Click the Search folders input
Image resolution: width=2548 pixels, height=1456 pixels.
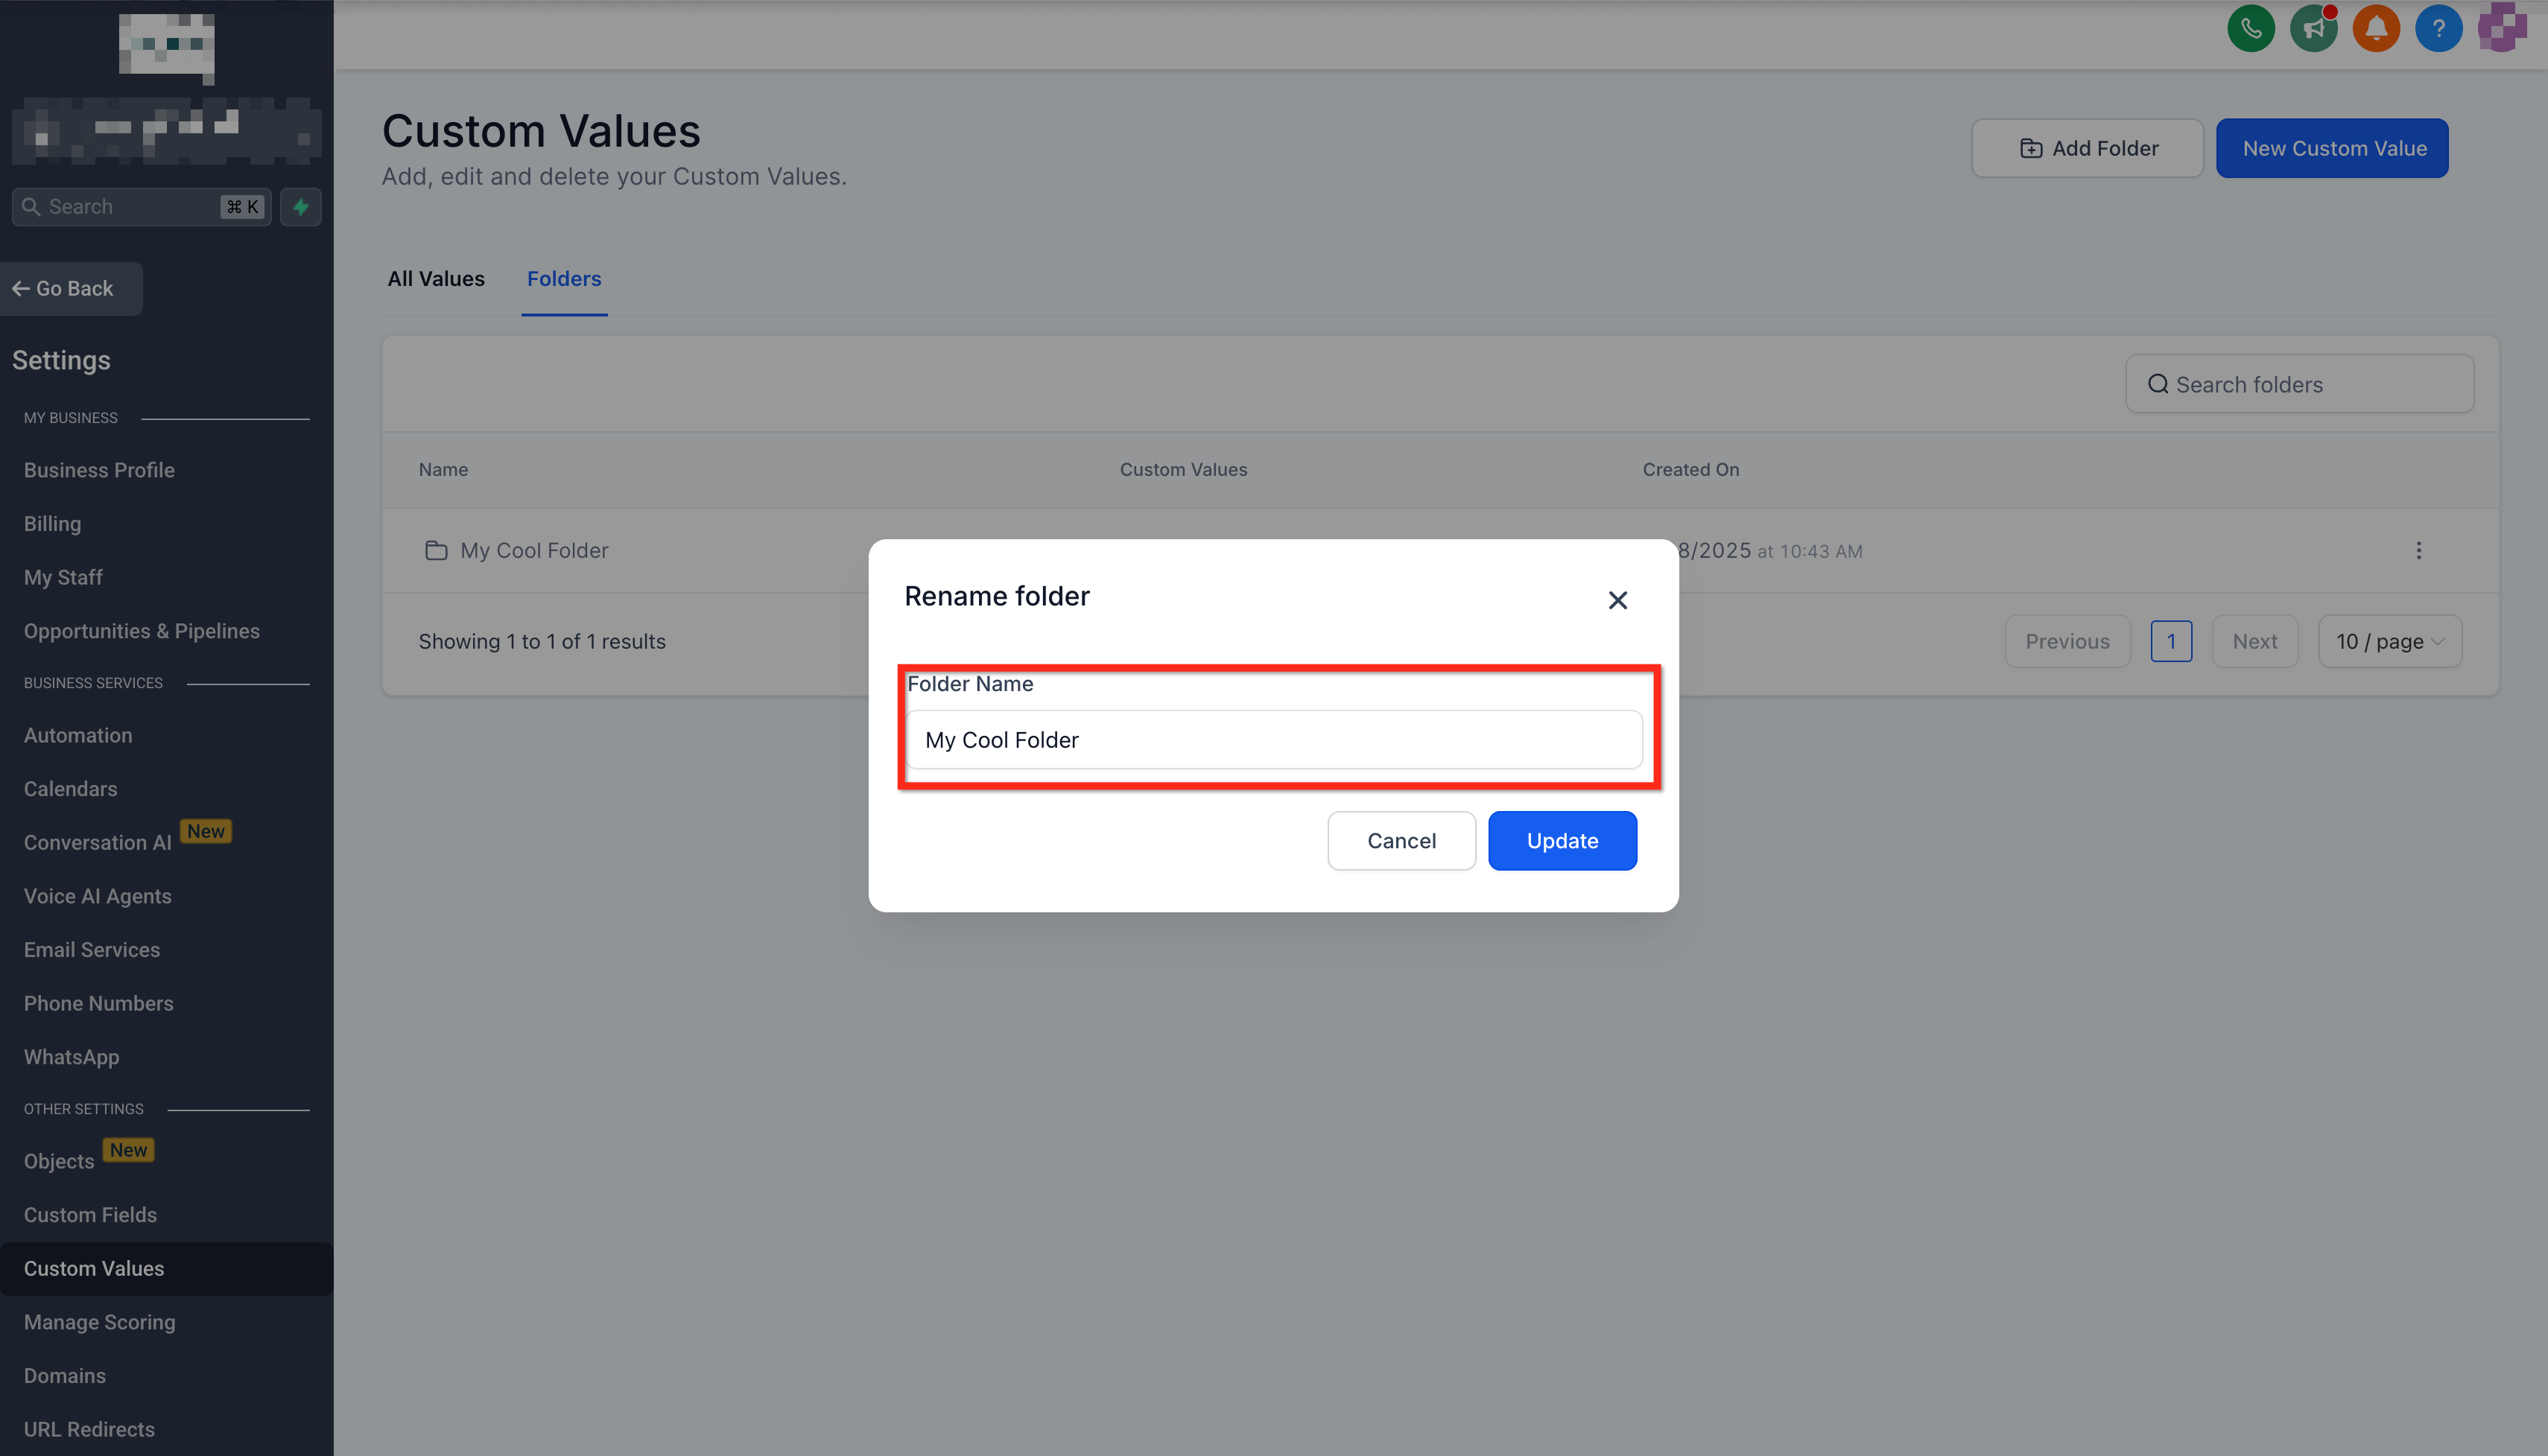[x=2299, y=385]
